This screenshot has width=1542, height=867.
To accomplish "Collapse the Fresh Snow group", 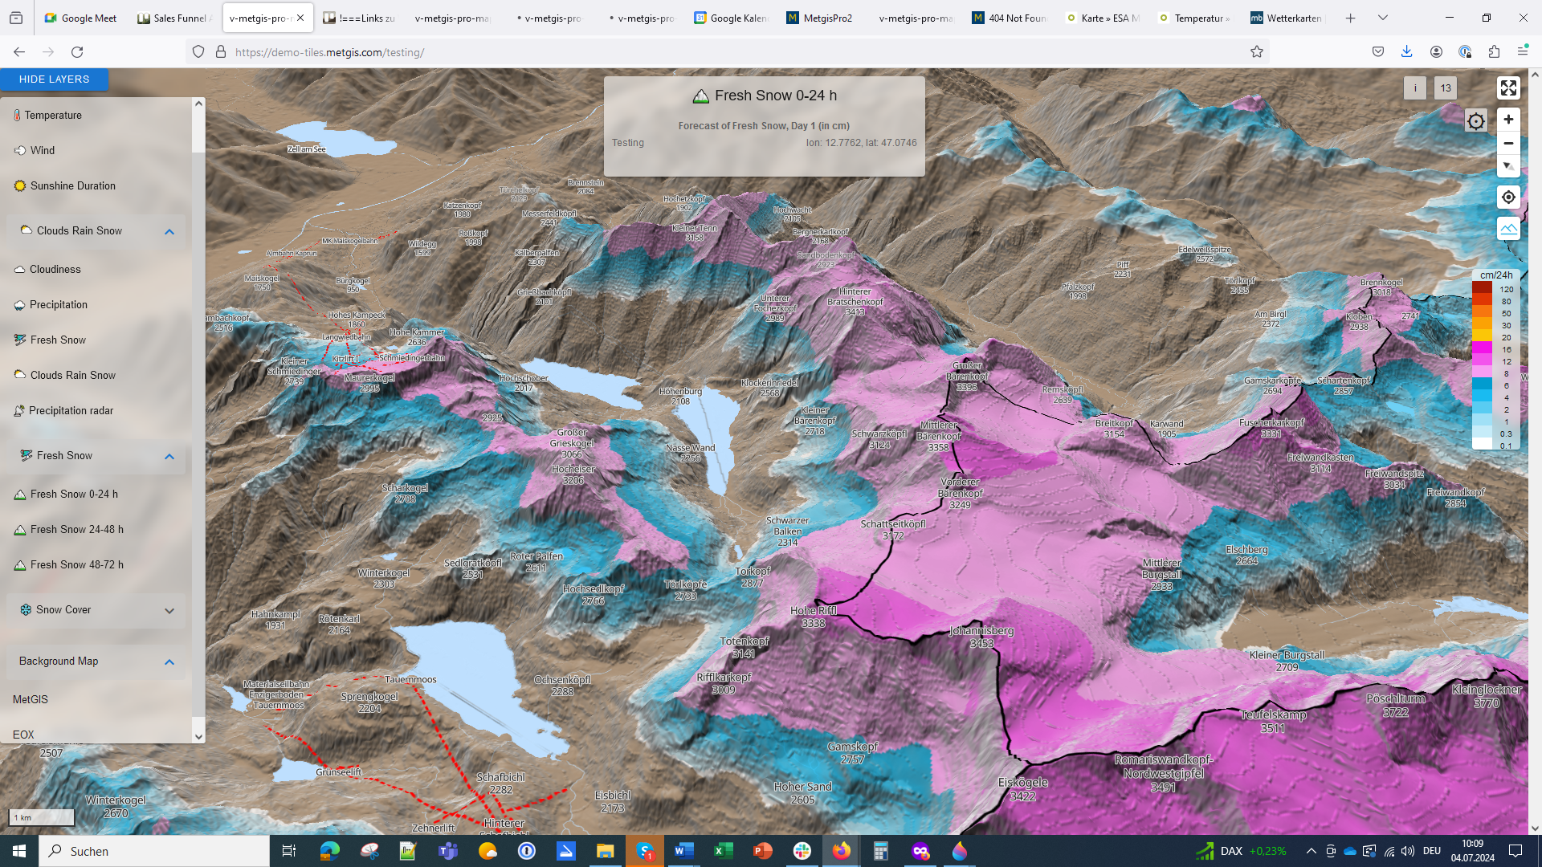I will point(169,457).
